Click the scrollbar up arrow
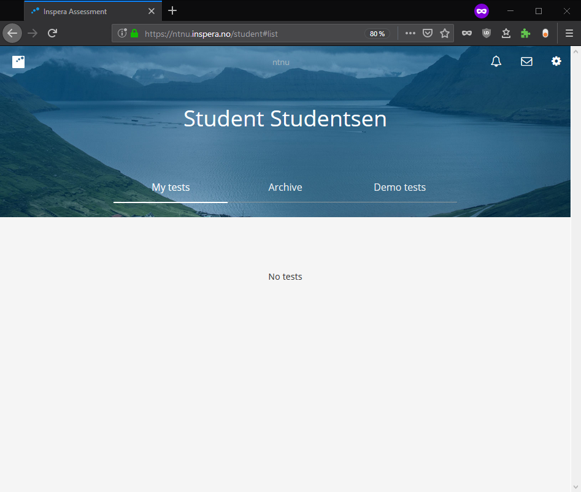Image resolution: width=581 pixels, height=492 pixels. [576, 52]
